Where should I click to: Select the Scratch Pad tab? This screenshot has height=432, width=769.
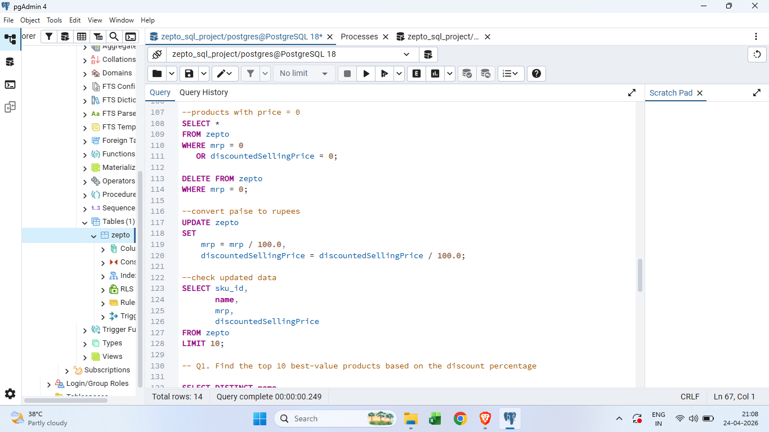[x=671, y=93]
